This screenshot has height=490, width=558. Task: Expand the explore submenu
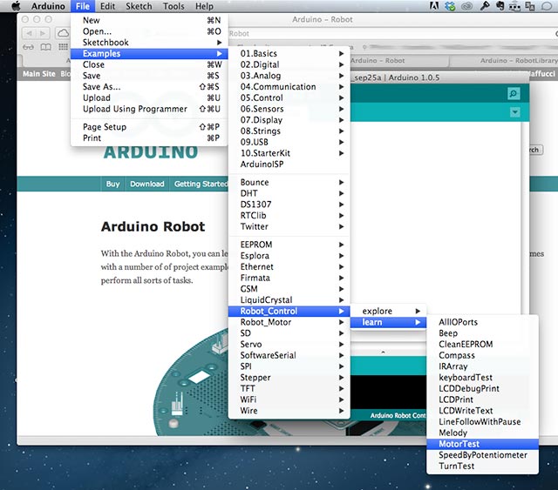(x=388, y=311)
